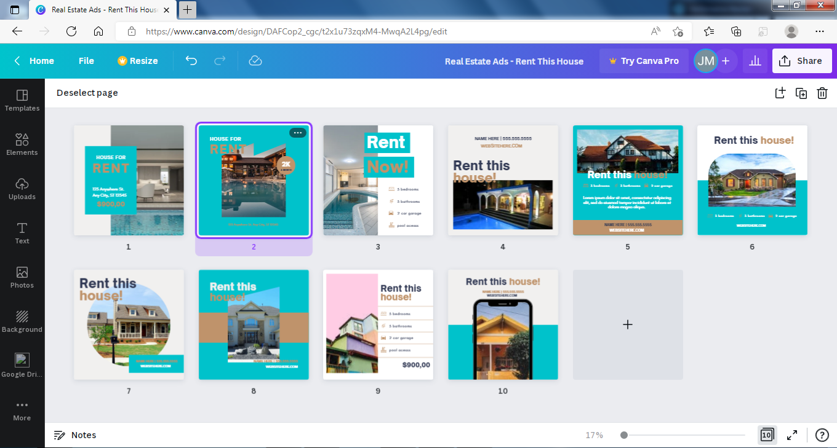Go back in the browser

[x=17, y=31]
